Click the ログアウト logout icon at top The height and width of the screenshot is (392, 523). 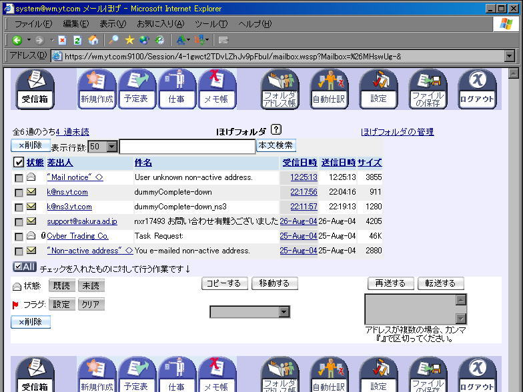coord(477,89)
